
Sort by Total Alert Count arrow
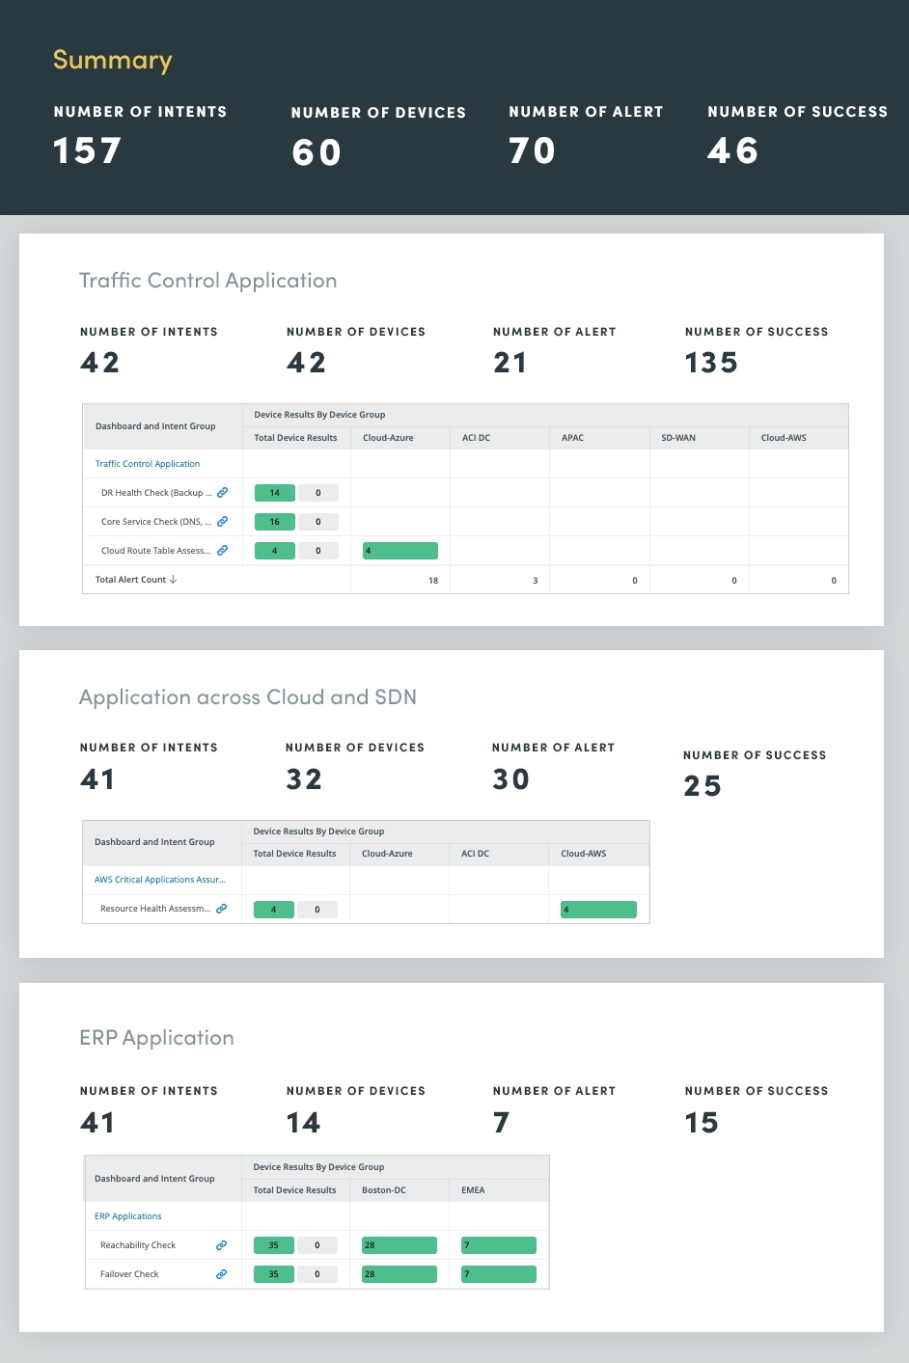173,580
